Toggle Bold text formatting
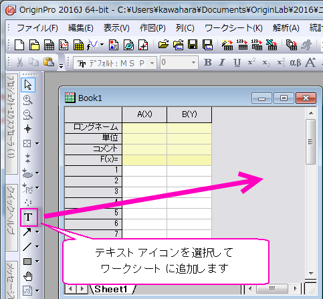The image size is (323, 299). (x=207, y=62)
